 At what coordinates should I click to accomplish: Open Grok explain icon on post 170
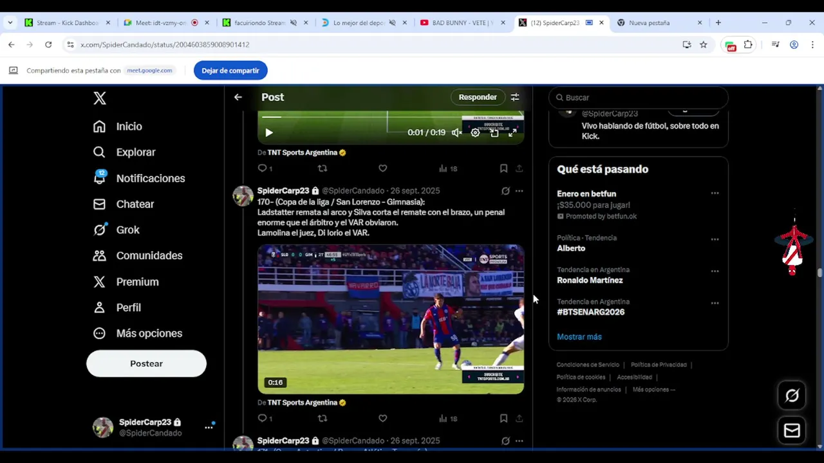tap(505, 191)
